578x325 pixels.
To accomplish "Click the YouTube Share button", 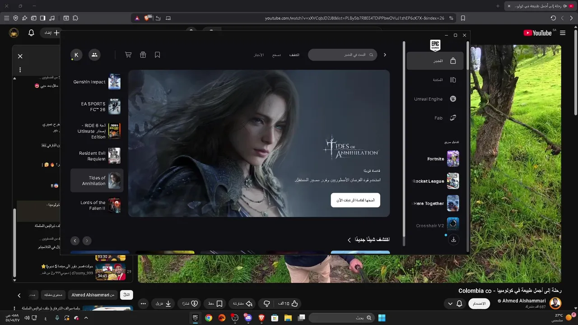I will (243, 303).
